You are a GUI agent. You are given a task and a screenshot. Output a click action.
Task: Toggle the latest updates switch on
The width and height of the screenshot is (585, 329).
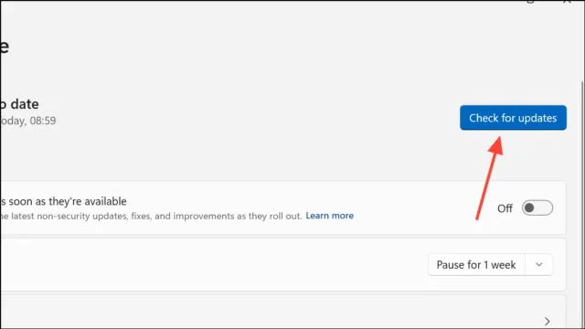point(537,207)
